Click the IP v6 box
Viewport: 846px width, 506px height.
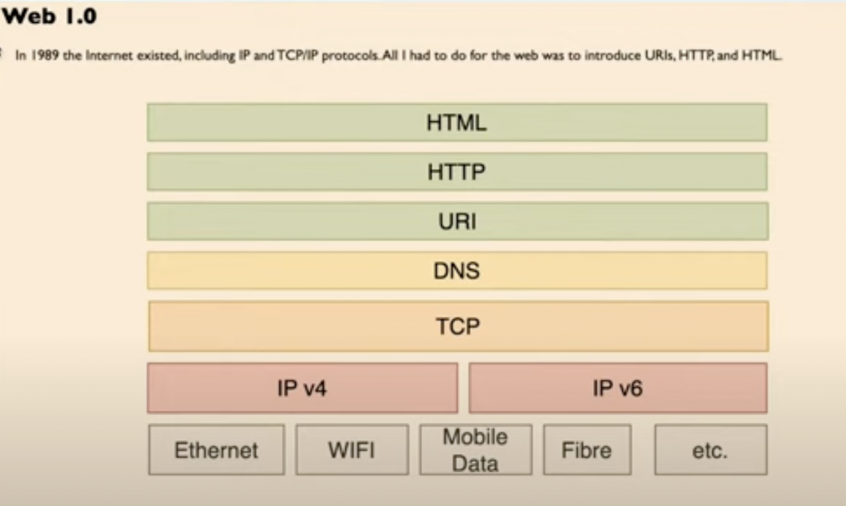pos(618,388)
